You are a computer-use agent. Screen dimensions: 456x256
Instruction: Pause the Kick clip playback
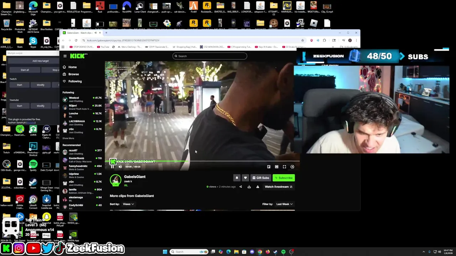point(112,167)
